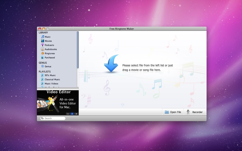Open the Purchased library item
The image size is (242, 151).
tap(50, 57)
